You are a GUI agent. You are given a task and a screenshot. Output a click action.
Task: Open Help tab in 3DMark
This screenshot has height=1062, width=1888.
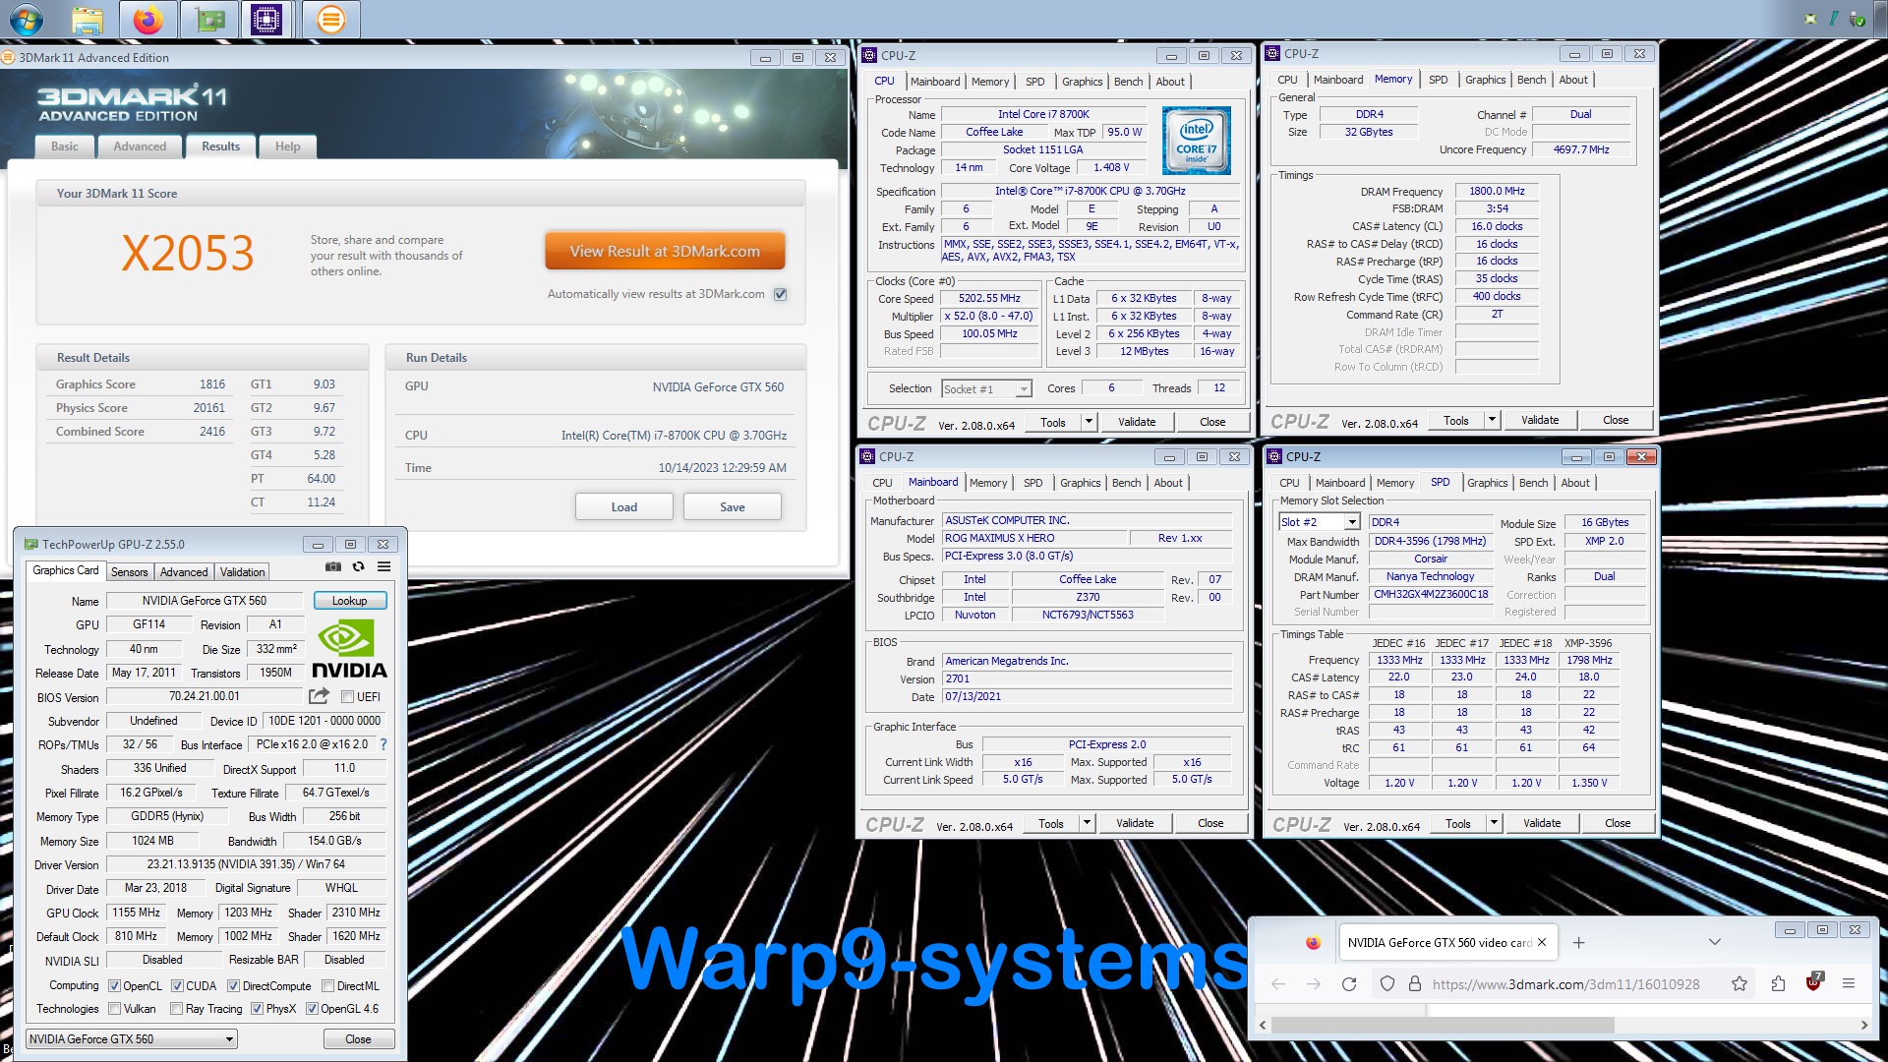(x=288, y=147)
